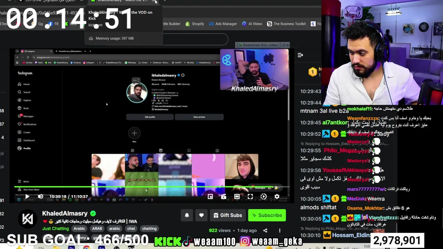Open help on the download video bar

(283, 45)
